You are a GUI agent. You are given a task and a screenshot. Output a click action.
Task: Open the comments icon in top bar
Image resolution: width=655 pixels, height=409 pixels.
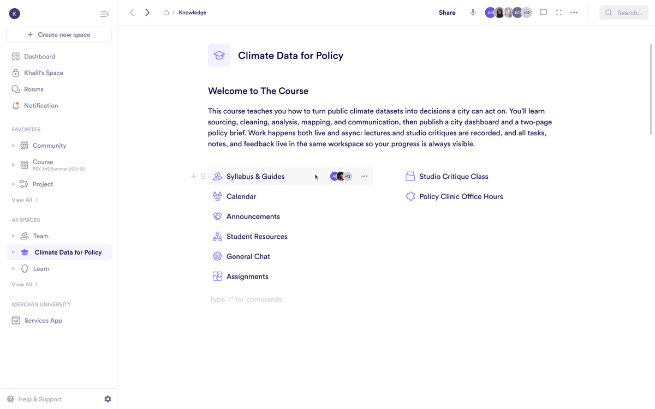click(543, 13)
